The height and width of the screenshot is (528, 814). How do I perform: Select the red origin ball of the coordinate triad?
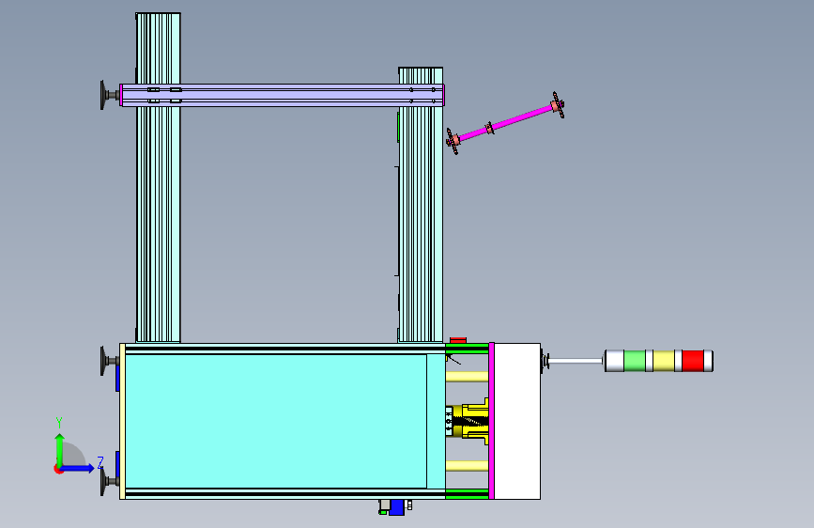pos(58,469)
